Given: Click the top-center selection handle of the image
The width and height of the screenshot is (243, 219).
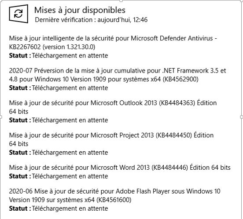Looking at the screenshot, I should 121,1.
